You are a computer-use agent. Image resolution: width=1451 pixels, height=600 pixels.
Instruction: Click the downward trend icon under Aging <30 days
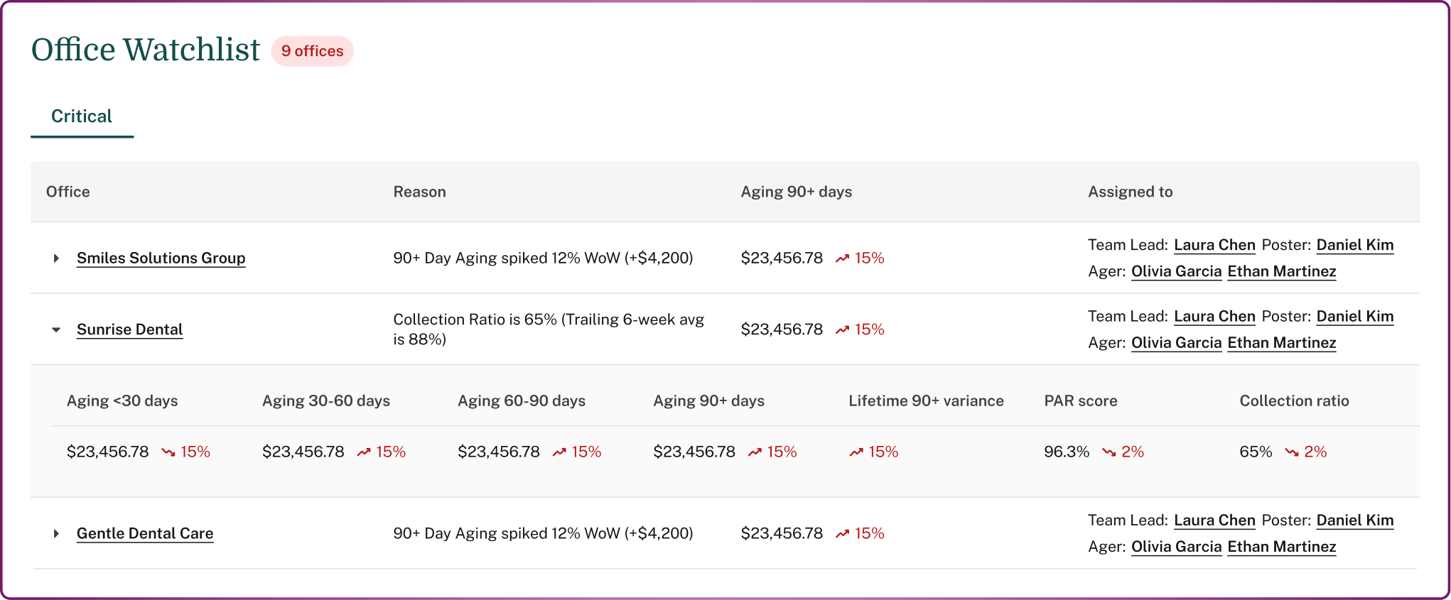point(168,452)
